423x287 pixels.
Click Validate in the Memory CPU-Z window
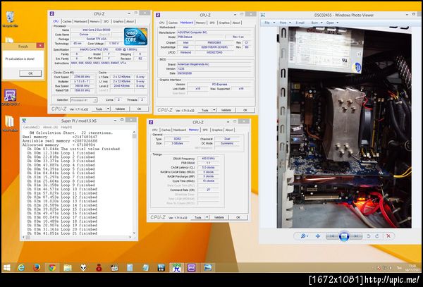point(219,217)
